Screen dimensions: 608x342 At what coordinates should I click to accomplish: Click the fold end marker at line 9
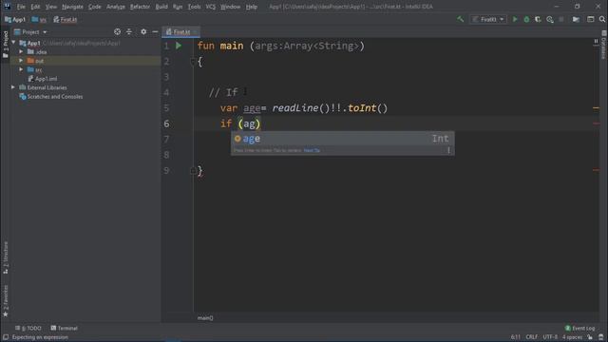click(193, 171)
